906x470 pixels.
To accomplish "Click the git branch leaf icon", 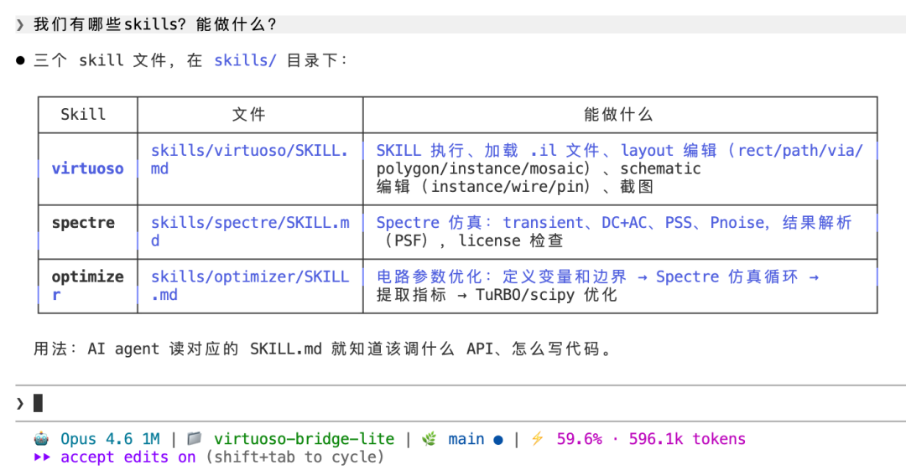I will tap(429, 439).
